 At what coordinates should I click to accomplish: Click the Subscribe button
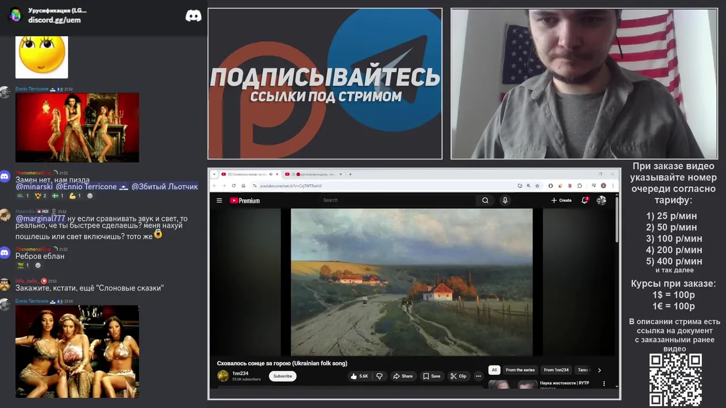282,376
